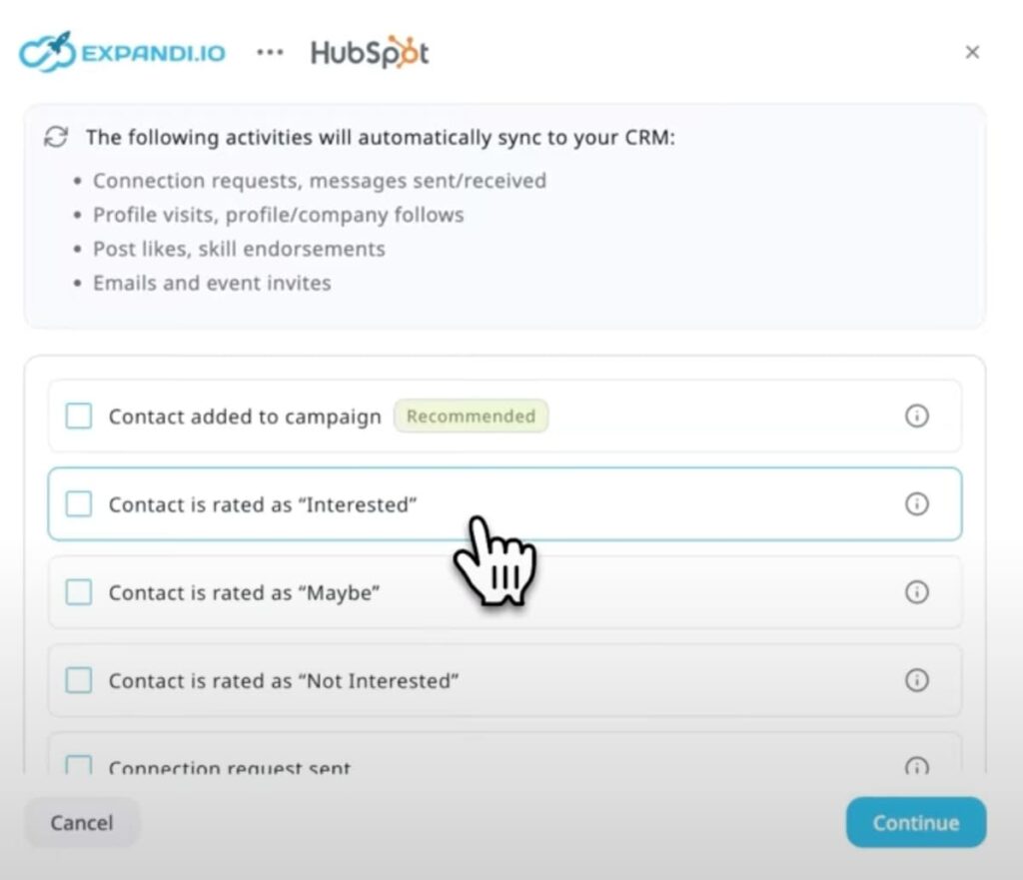Open info tooltip for 'Connection request sent'
Viewport: 1023px width, 880px height.
917,765
